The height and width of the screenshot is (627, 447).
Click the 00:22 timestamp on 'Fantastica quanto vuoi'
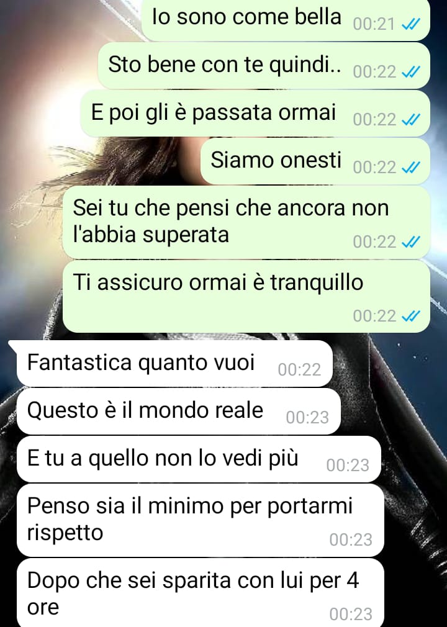tap(299, 370)
